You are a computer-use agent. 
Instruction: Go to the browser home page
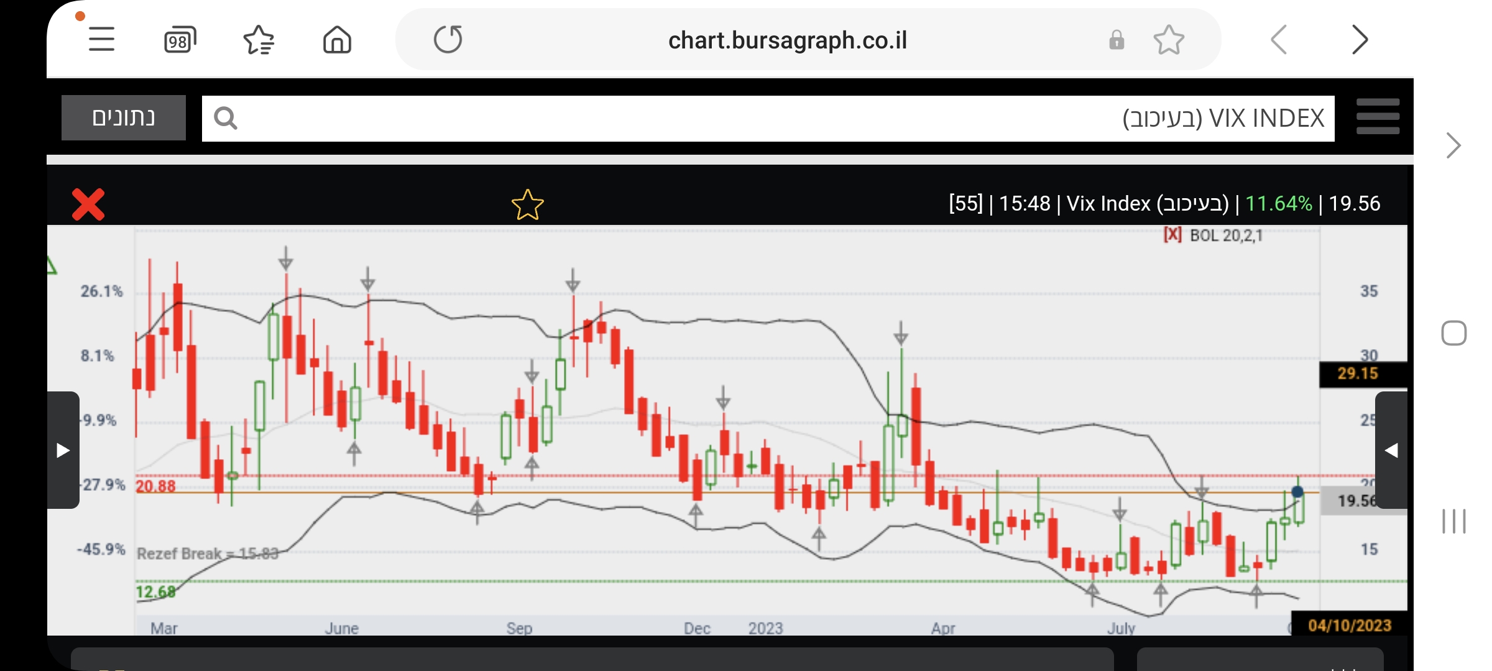point(337,40)
